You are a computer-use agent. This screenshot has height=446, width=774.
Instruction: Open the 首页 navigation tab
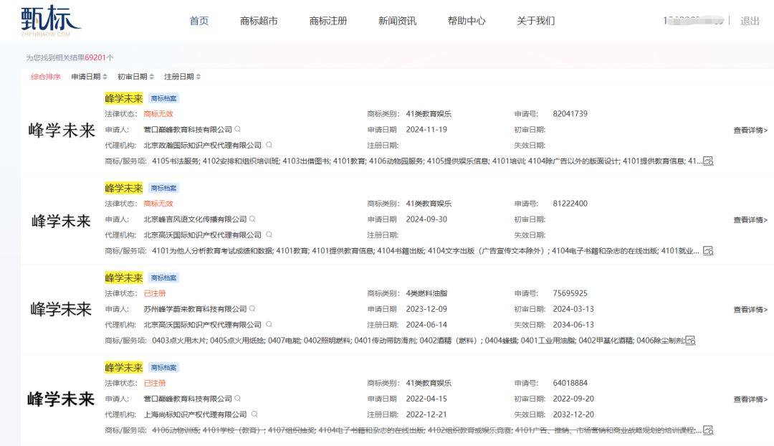click(199, 21)
